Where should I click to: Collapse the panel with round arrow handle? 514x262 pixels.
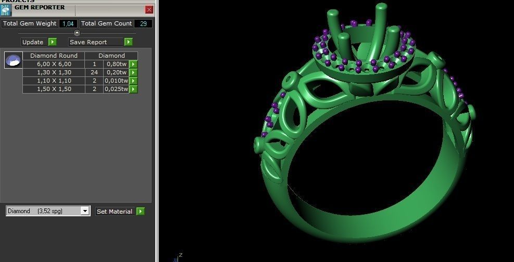coord(77,33)
